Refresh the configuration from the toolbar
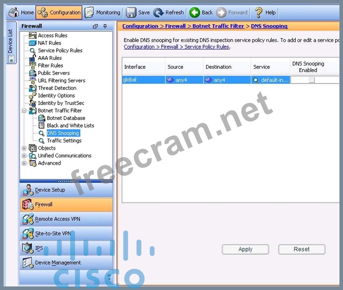The height and width of the screenshot is (290, 343). [158, 12]
